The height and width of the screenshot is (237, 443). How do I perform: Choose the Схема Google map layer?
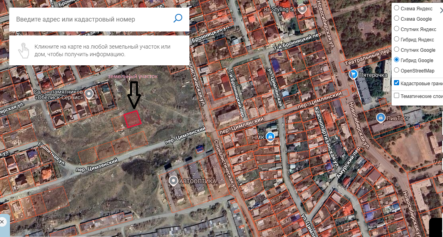tap(396, 18)
